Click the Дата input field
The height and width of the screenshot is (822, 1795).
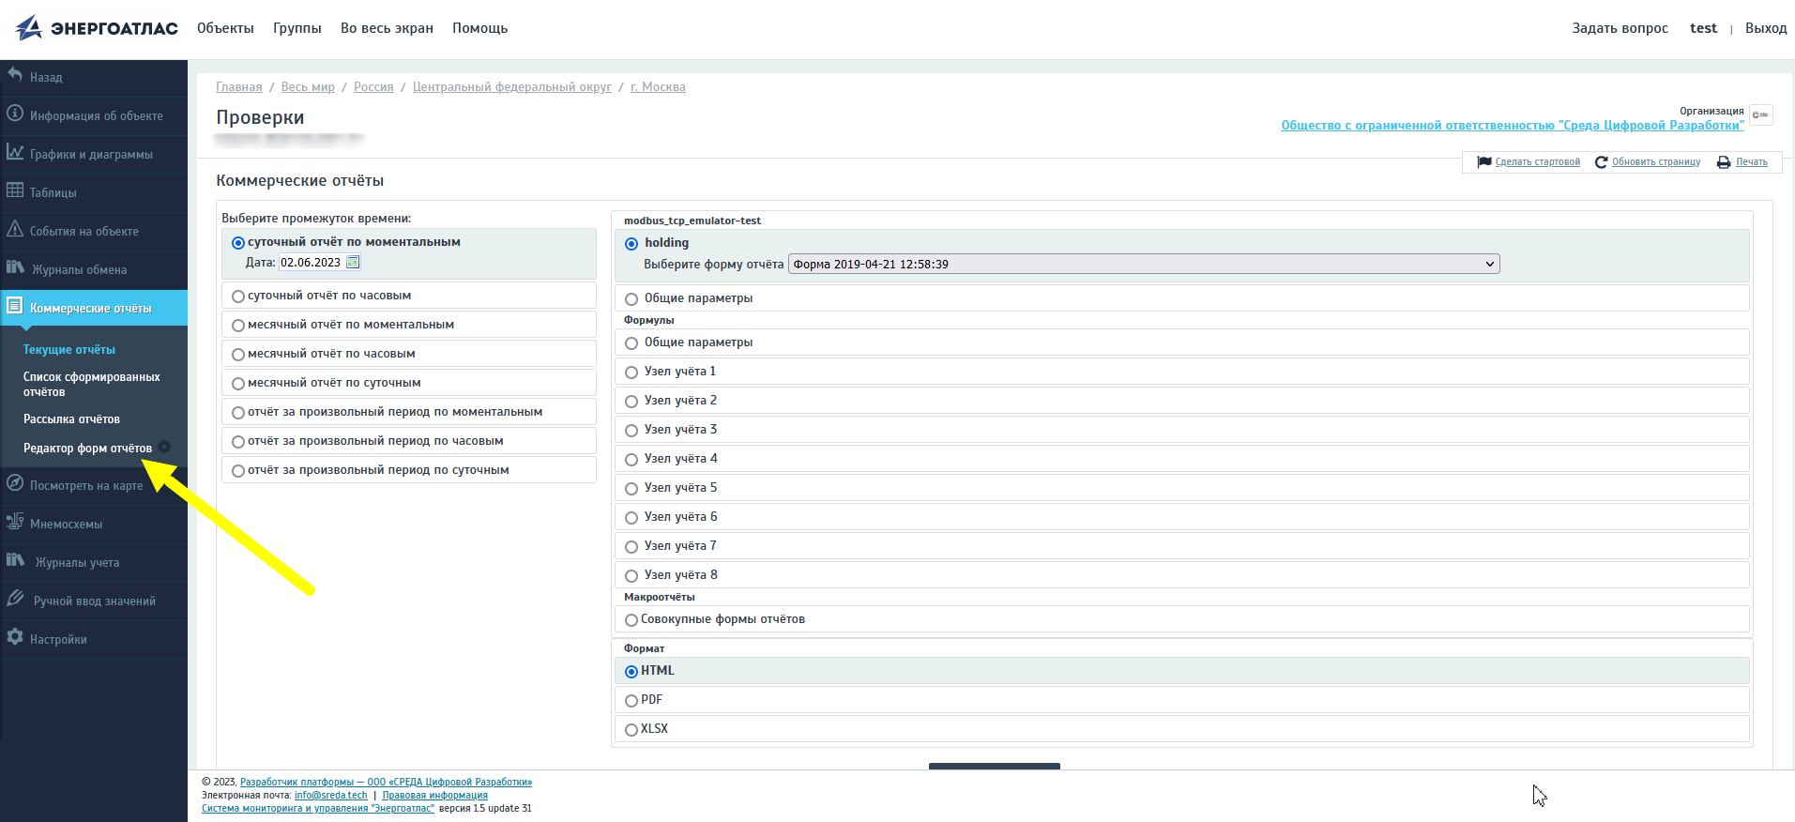pyautogui.click(x=311, y=263)
